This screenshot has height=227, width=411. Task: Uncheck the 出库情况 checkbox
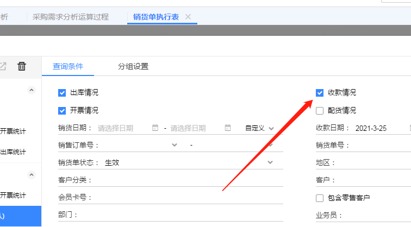tap(62, 93)
